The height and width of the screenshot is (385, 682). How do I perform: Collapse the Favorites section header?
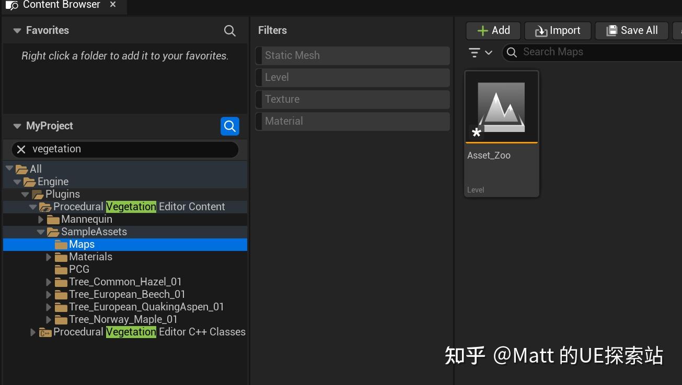click(x=17, y=30)
